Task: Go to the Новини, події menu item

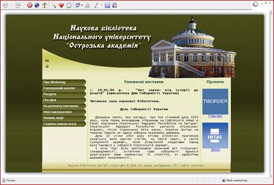Action: pos(64,118)
